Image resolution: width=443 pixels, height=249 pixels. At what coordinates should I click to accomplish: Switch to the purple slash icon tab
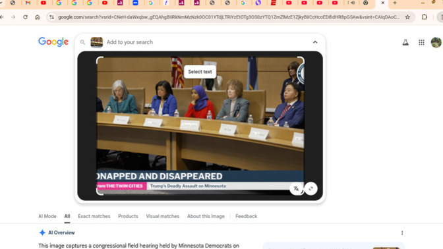point(166,3)
